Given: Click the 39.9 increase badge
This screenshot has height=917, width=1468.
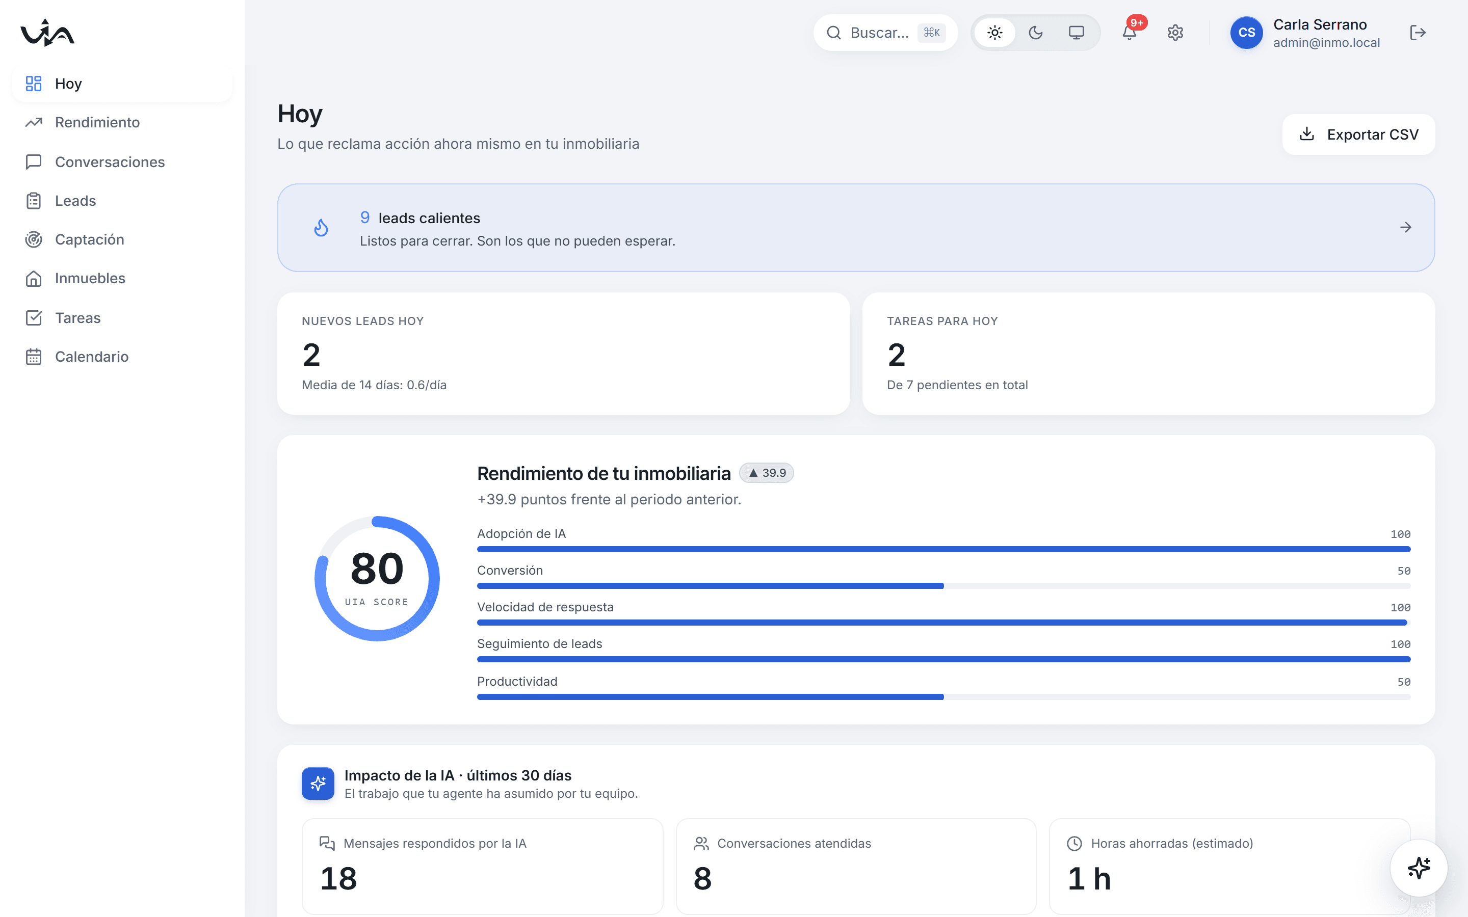Looking at the screenshot, I should click(x=767, y=473).
